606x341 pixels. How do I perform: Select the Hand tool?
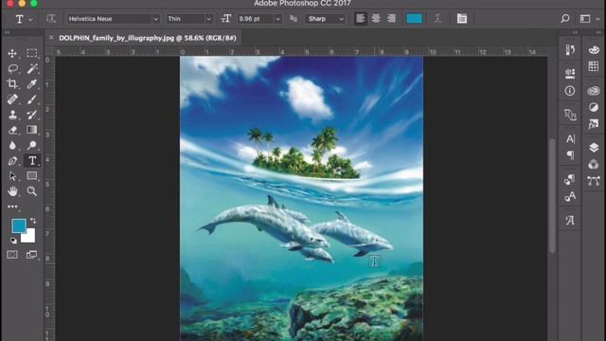click(x=12, y=191)
